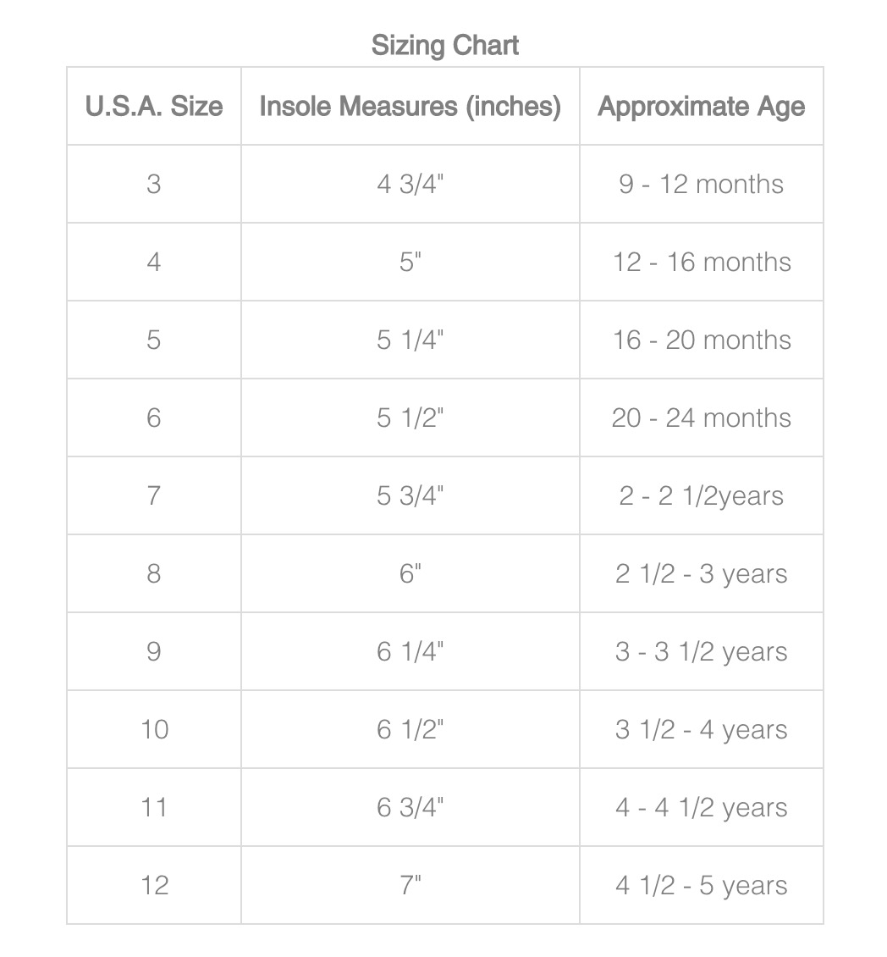Click the size 9 cell

[154, 651]
